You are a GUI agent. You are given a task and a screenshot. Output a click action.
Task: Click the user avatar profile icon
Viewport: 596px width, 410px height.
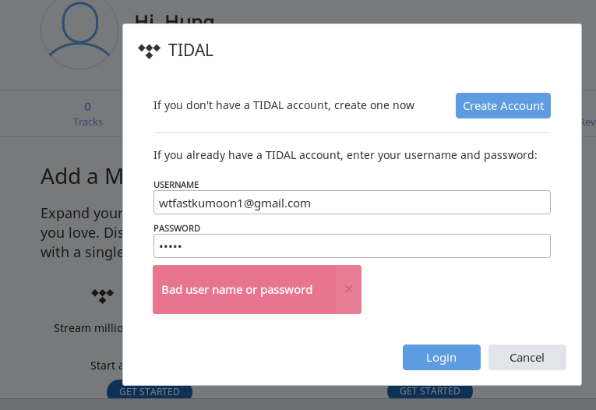pos(79,30)
